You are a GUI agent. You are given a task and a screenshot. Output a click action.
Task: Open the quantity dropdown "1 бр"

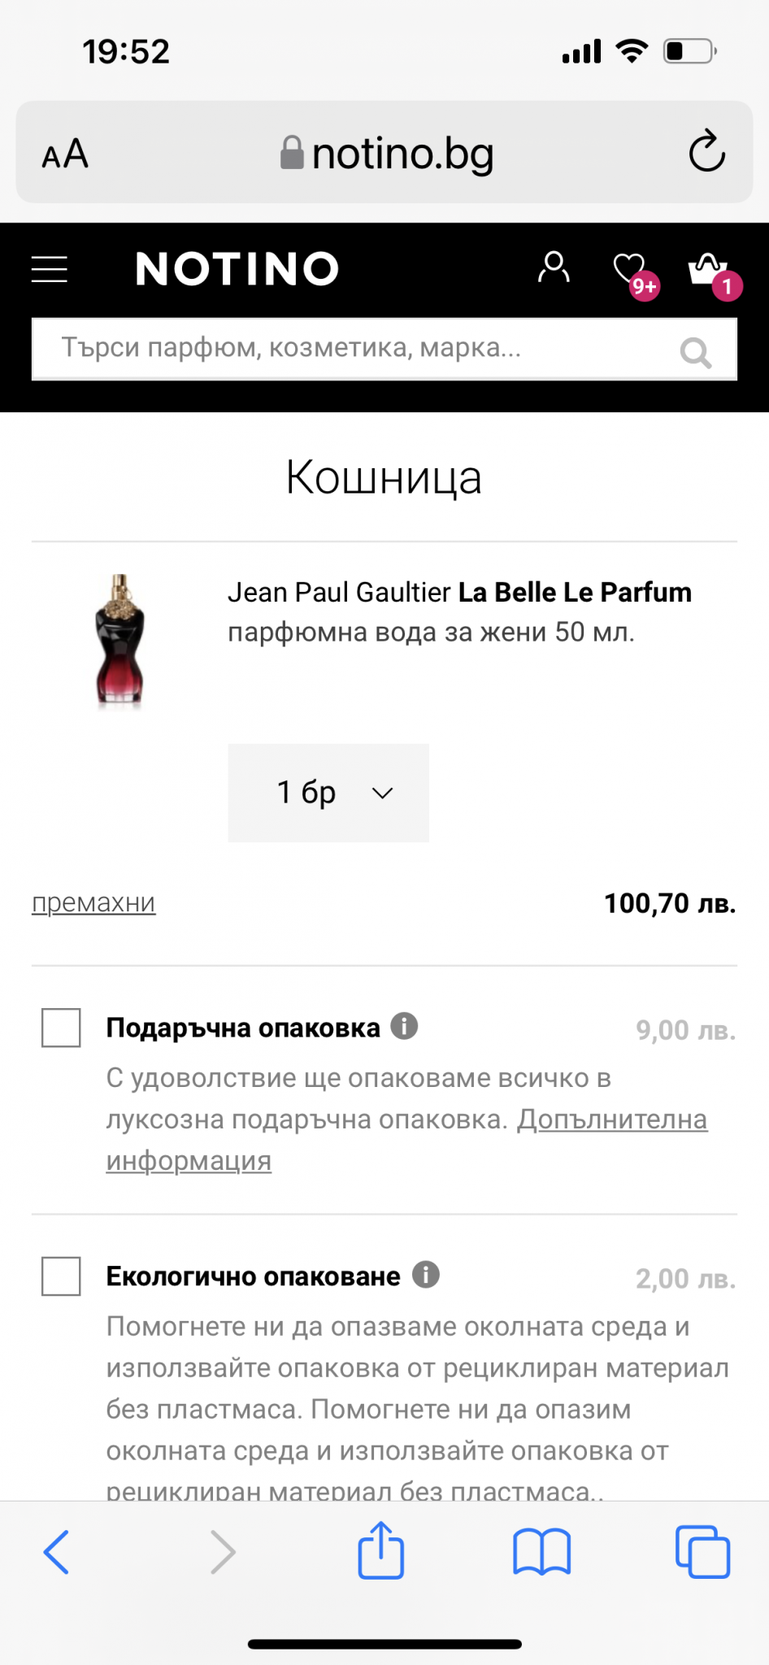click(x=328, y=793)
